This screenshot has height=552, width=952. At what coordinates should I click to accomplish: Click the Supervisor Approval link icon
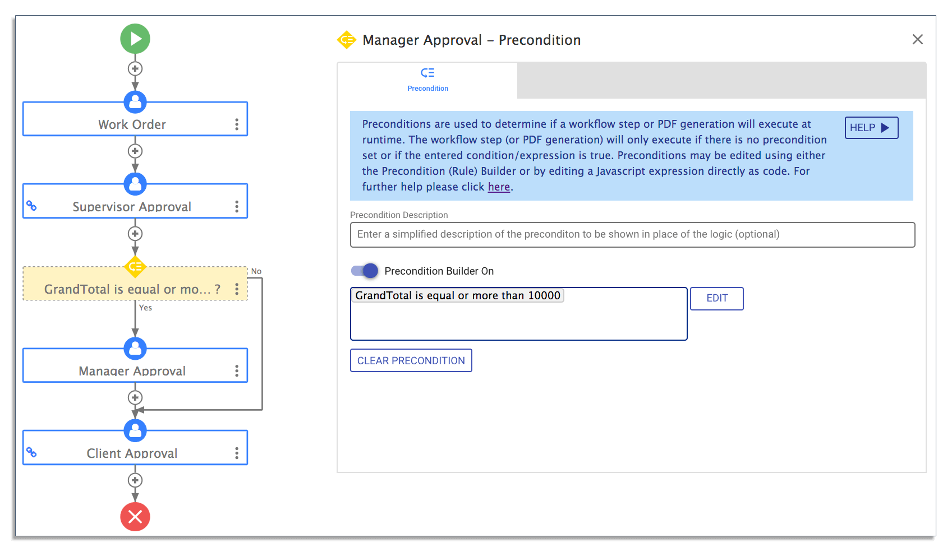tap(32, 206)
